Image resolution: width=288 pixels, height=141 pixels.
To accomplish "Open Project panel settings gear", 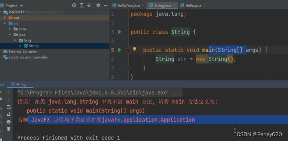I will [98, 6].
